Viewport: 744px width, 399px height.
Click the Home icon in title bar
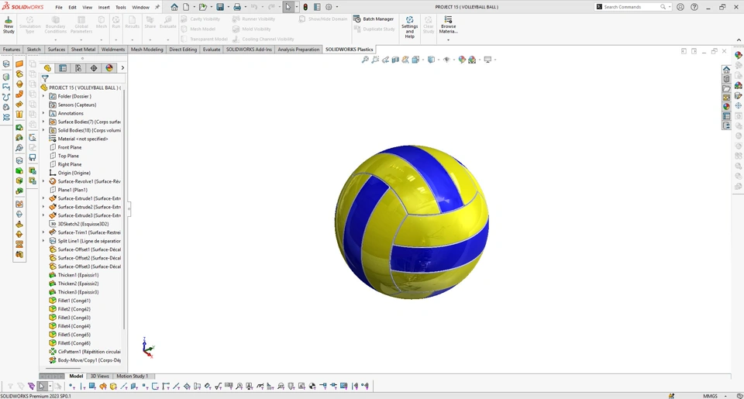click(x=174, y=7)
